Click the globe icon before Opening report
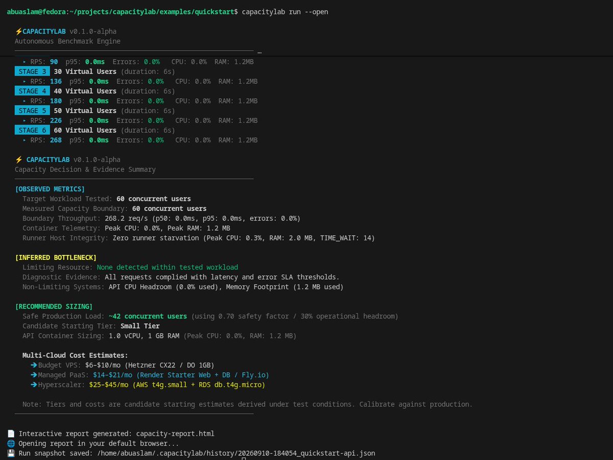Viewport: 613px width, 460px height. (11, 443)
